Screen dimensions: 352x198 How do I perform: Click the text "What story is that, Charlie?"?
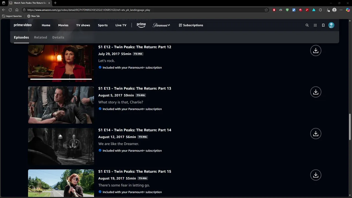(x=121, y=102)
